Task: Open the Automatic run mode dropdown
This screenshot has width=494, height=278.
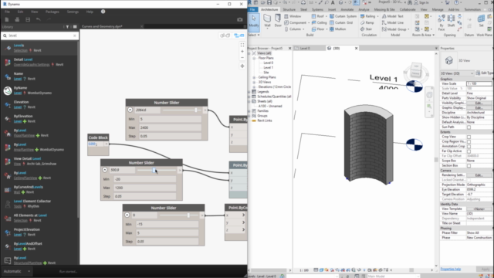Action: 17,271
